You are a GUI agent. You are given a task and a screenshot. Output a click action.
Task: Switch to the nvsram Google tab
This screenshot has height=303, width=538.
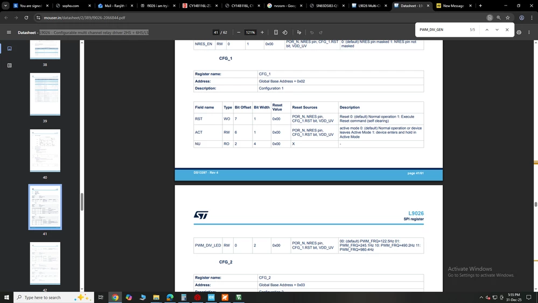point(284,5)
